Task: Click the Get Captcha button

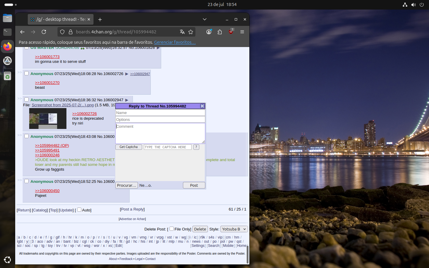Action: pyautogui.click(x=129, y=147)
